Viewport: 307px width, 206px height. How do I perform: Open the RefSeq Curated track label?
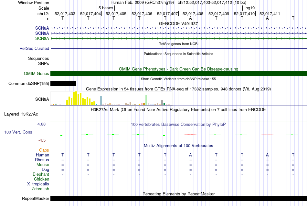pyautogui.click(x=34, y=48)
